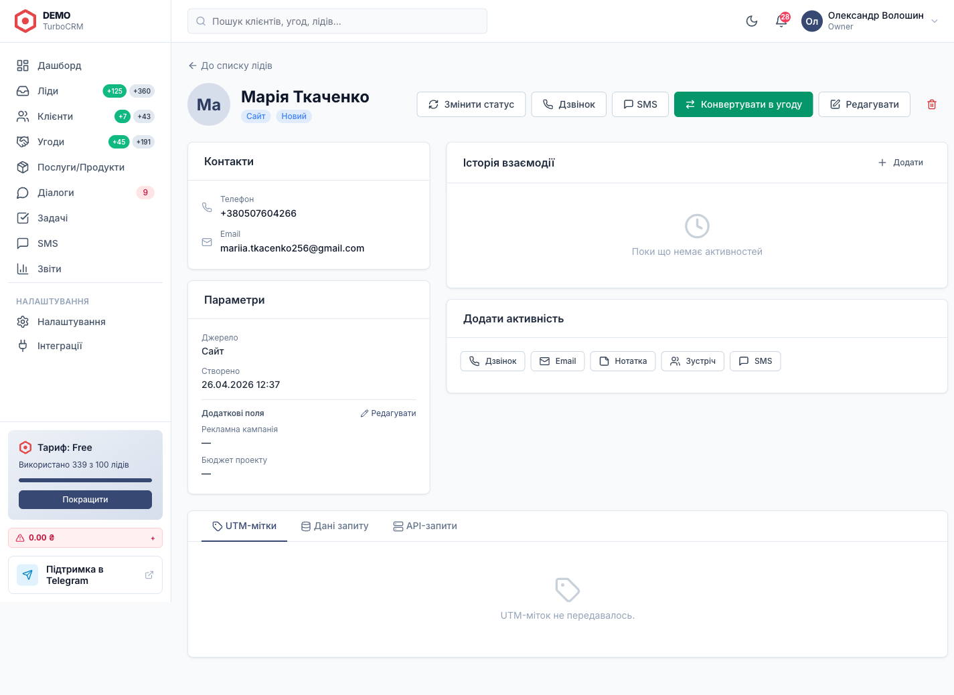Viewport: 954px width, 695px height.
Task: Click email mariia.tkacenko256@gmail.com
Action: tap(293, 248)
